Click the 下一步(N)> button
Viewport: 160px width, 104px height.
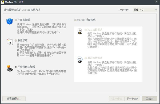point(132,99)
